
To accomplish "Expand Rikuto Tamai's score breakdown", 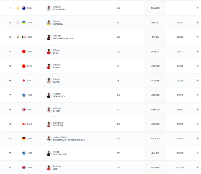I will (197, 81).
